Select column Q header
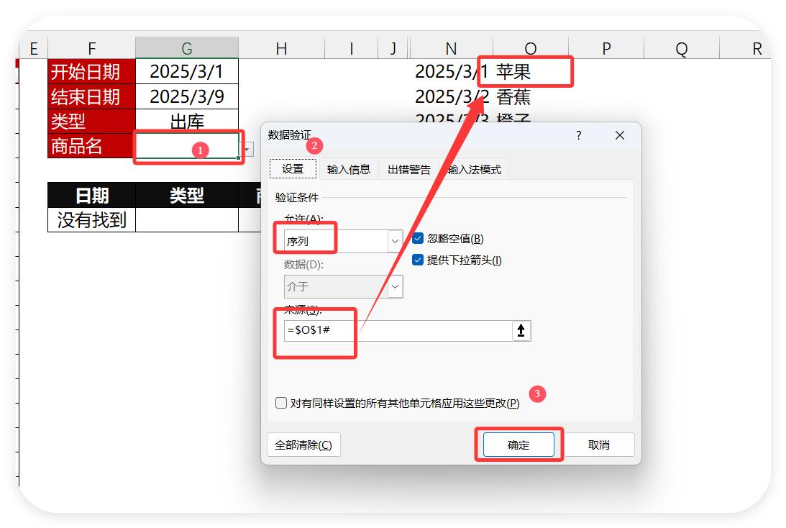 point(682,48)
